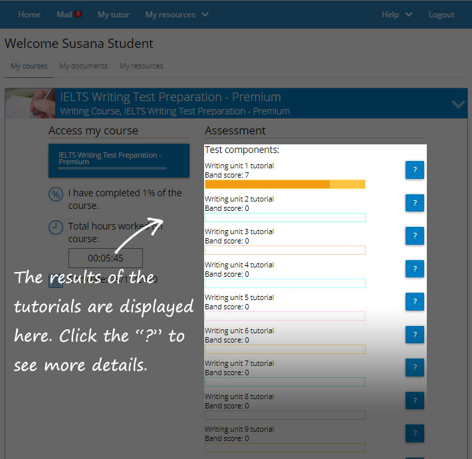Open the Help dropdown menu
Image resolution: width=472 pixels, height=459 pixels.
tap(397, 15)
